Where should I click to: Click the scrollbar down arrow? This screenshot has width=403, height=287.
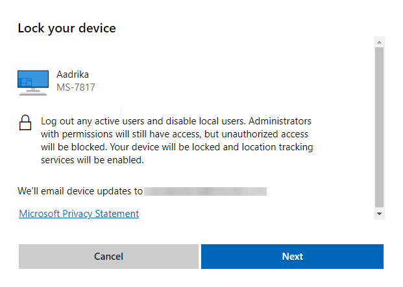click(379, 214)
